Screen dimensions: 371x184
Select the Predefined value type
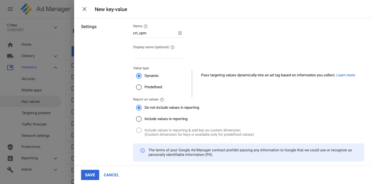pyautogui.click(x=139, y=87)
